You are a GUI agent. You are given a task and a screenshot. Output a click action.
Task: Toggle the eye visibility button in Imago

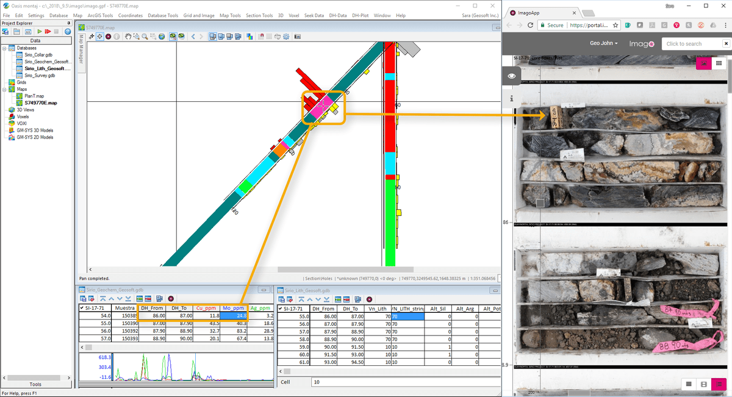512,76
